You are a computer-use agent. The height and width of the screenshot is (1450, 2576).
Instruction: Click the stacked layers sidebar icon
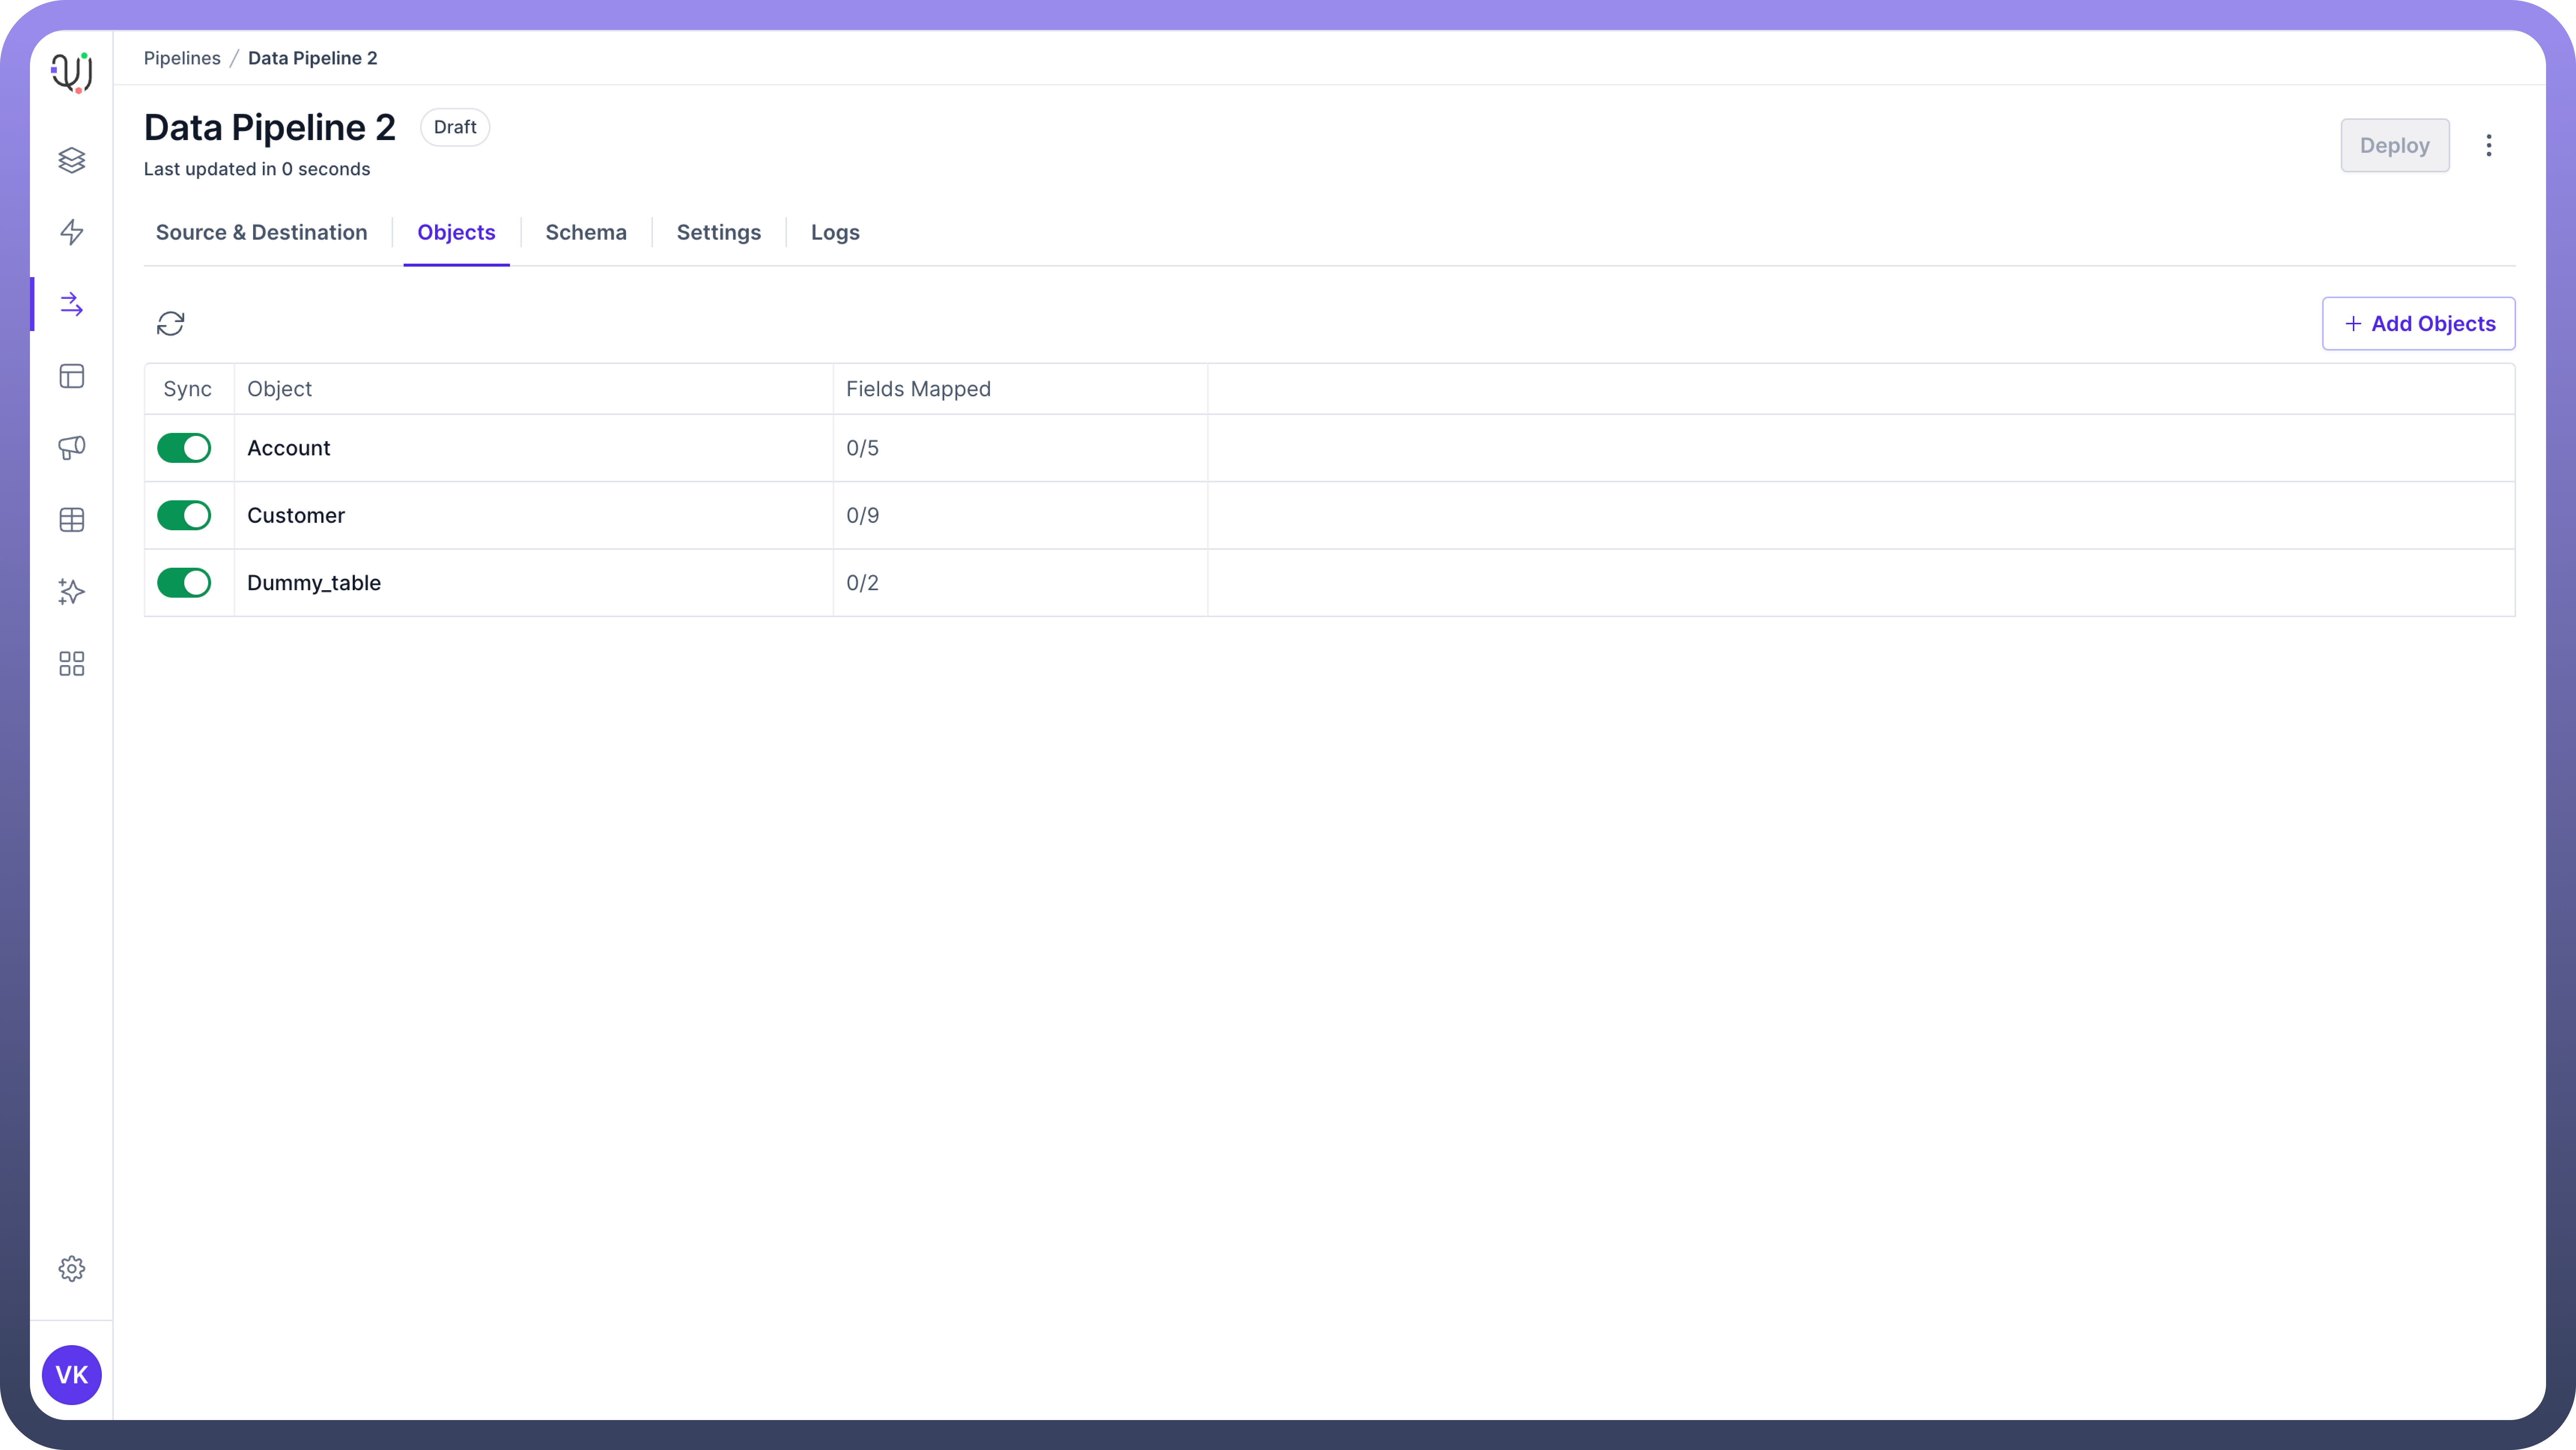point(71,160)
